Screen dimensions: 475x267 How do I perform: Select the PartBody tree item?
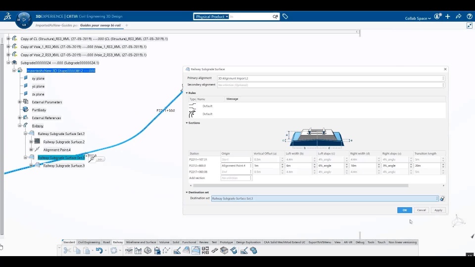[x=39, y=110]
